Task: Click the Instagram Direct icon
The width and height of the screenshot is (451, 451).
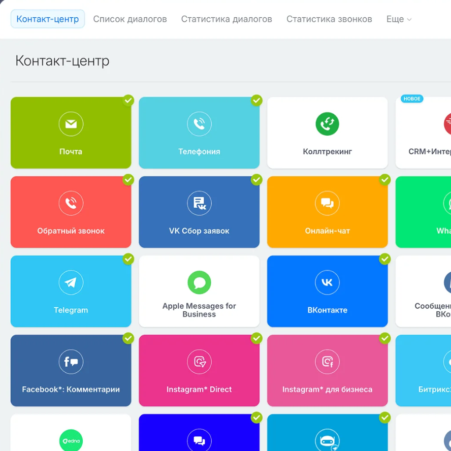Action: pyautogui.click(x=199, y=362)
